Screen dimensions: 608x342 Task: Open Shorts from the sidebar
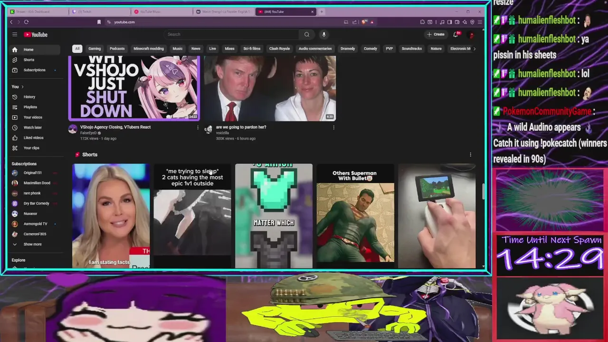(36, 60)
